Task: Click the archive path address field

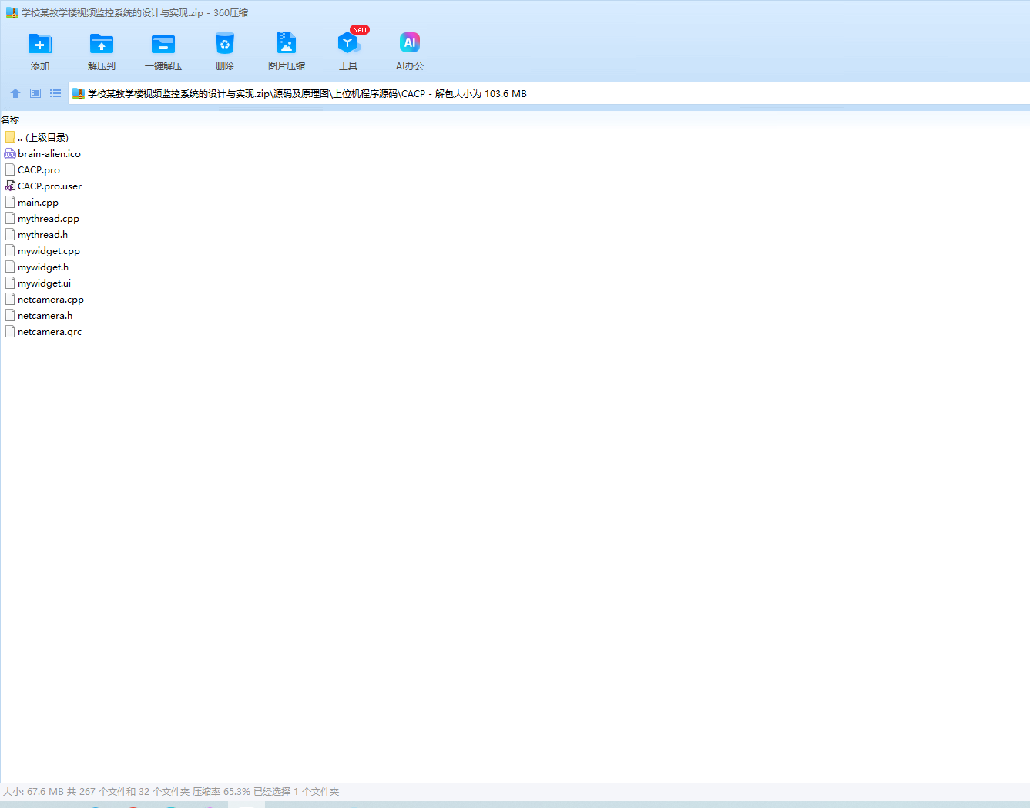Action: (x=549, y=93)
